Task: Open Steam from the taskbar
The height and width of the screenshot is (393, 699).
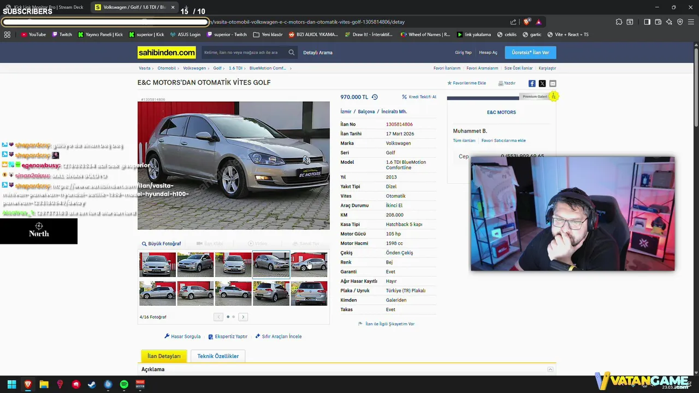Action: point(92,384)
